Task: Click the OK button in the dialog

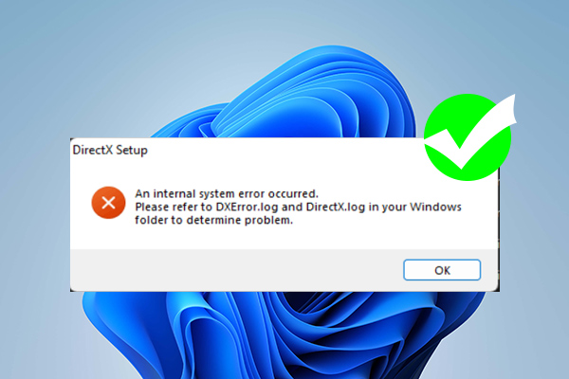Action: 442,270
